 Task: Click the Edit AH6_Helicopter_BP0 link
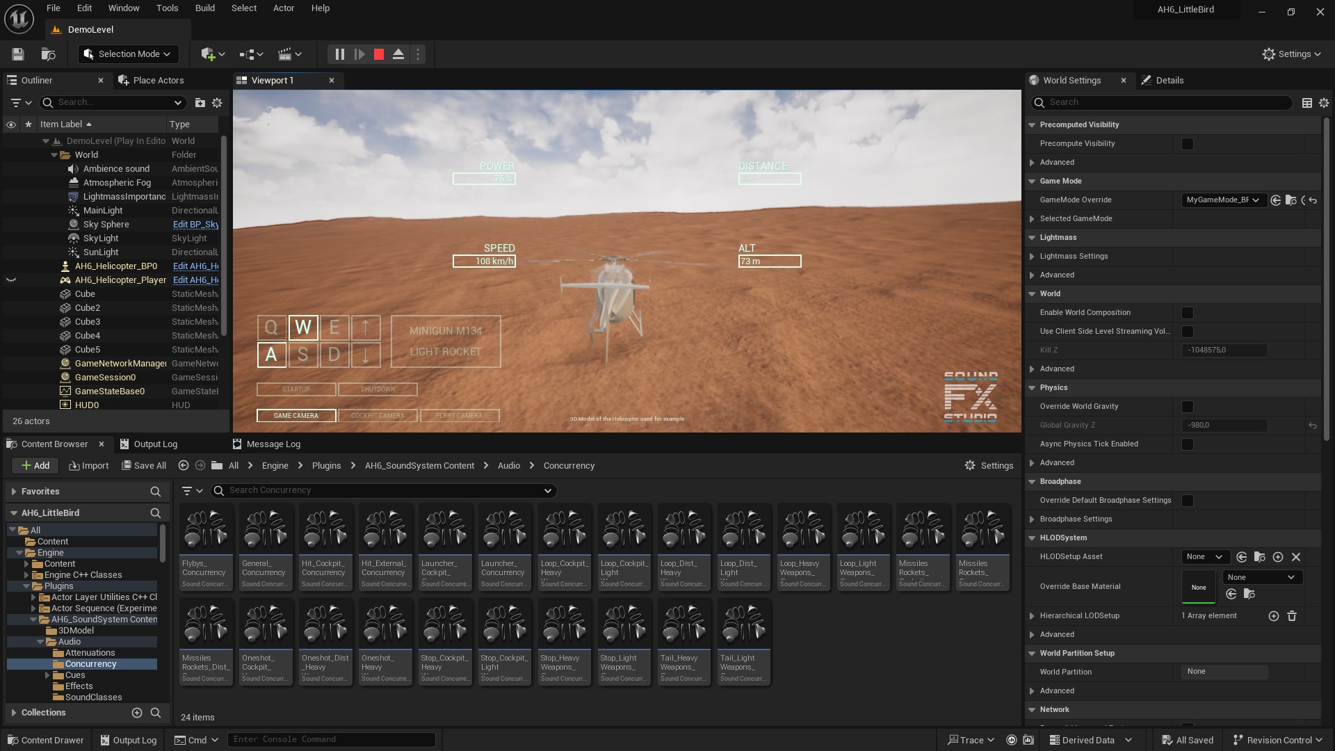click(195, 266)
